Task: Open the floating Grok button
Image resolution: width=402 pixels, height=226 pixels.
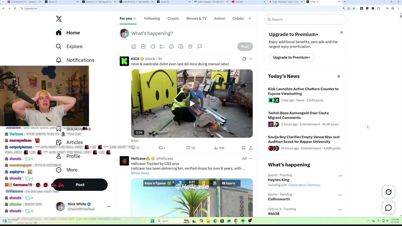Action: click(388, 192)
